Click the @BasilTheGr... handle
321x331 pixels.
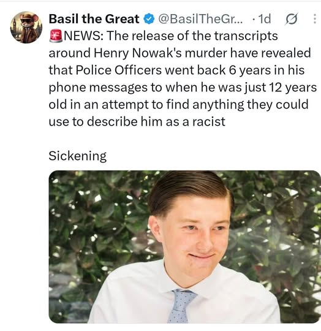200,19
